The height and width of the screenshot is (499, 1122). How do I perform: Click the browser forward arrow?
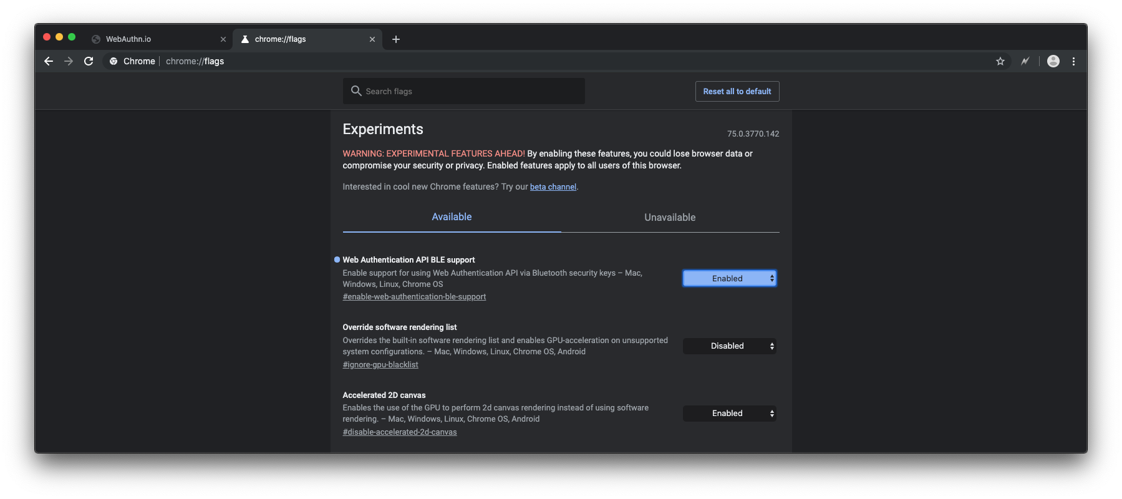[x=69, y=61]
